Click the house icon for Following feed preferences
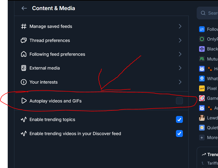 (x=24, y=54)
